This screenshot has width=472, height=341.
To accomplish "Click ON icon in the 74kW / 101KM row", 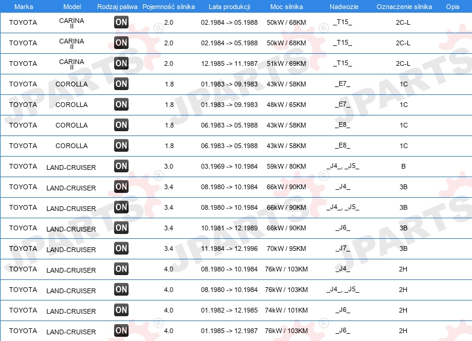I will 121,310.
